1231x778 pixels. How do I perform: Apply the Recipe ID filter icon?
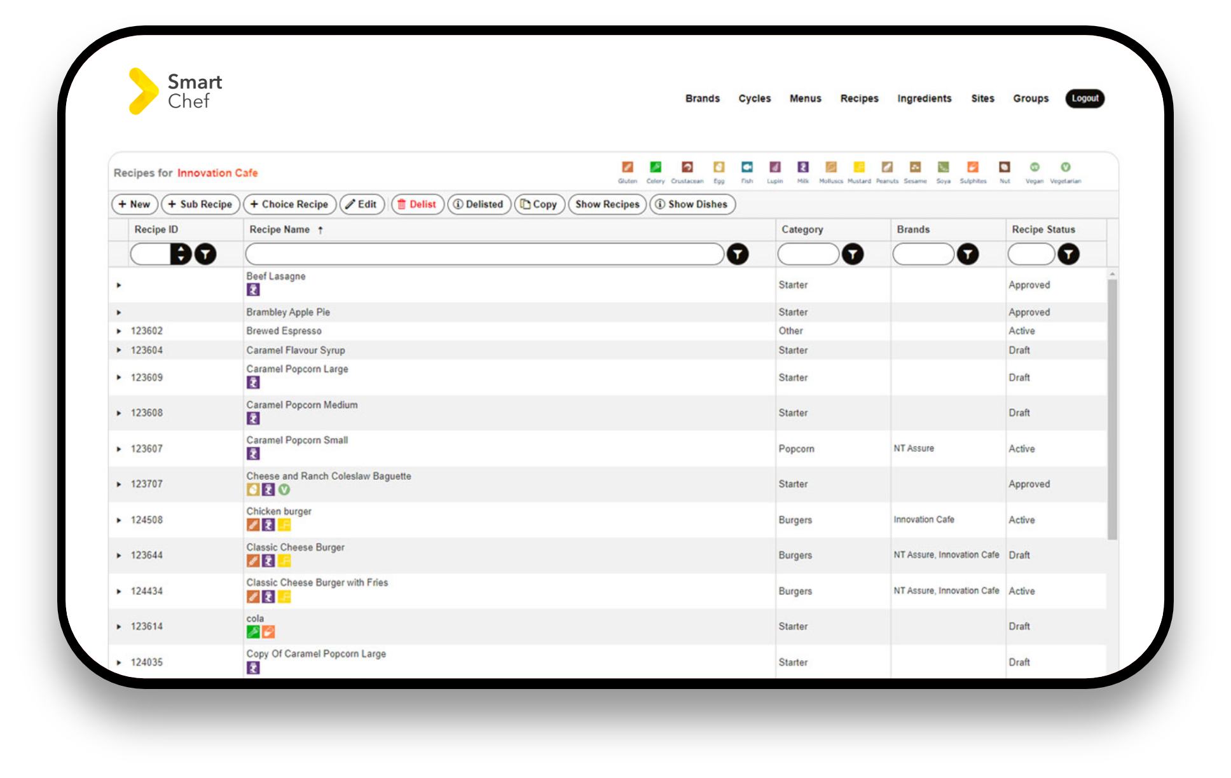click(x=205, y=254)
